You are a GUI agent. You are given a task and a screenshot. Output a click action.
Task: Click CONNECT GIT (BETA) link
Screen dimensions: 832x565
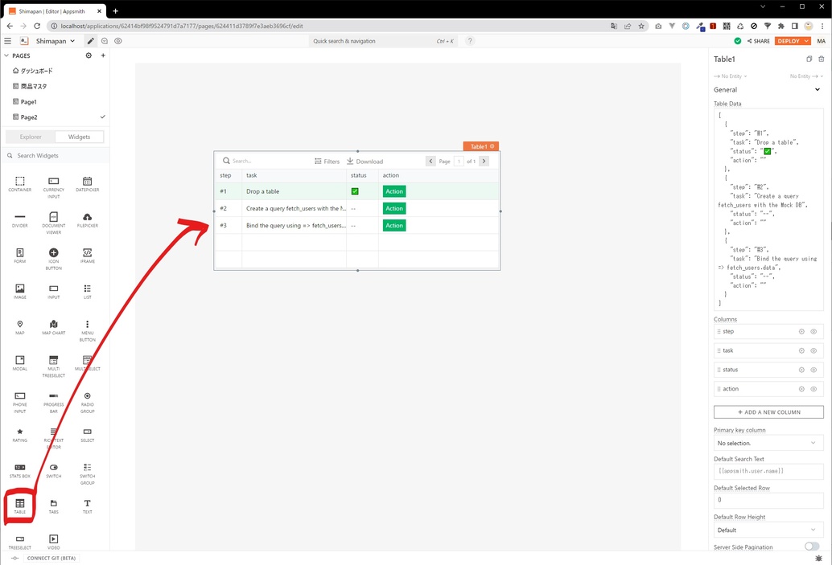[51, 558]
